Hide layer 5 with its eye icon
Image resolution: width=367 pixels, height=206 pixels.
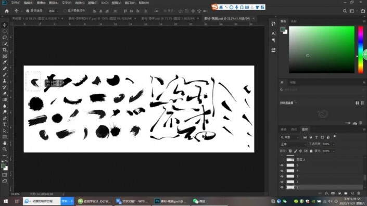click(282, 165)
